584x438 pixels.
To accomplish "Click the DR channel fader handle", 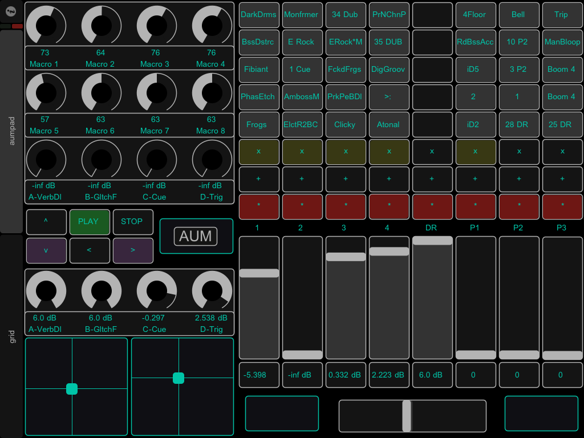I will tap(432, 241).
